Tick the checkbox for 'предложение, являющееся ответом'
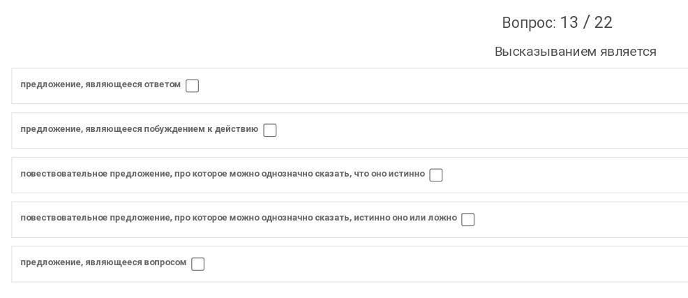This screenshot has width=688, height=298. 192,86
